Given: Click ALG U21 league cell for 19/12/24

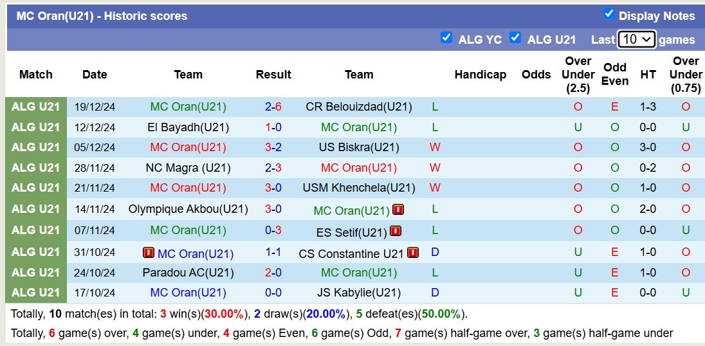Looking at the screenshot, I should [36, 107].
